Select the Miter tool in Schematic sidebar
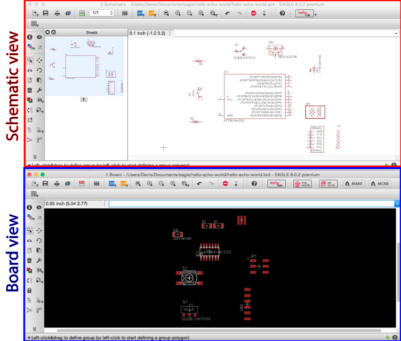 click(39, 140)
